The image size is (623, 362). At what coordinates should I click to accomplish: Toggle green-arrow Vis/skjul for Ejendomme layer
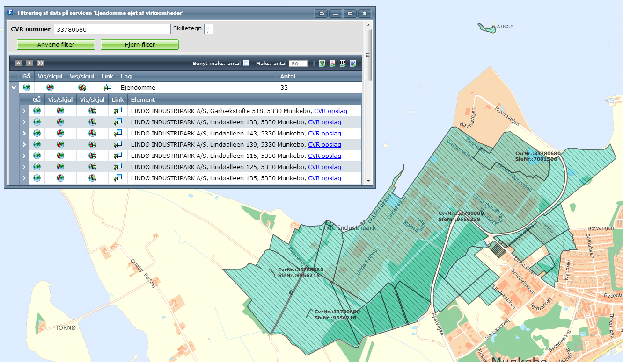click(82, 87)
